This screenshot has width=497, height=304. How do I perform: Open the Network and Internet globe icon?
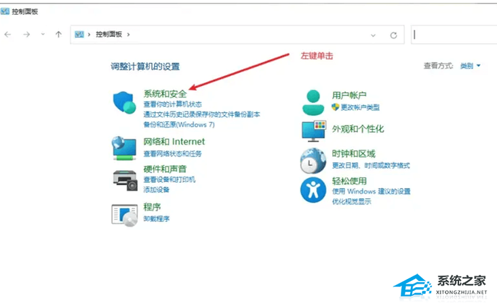124,148
